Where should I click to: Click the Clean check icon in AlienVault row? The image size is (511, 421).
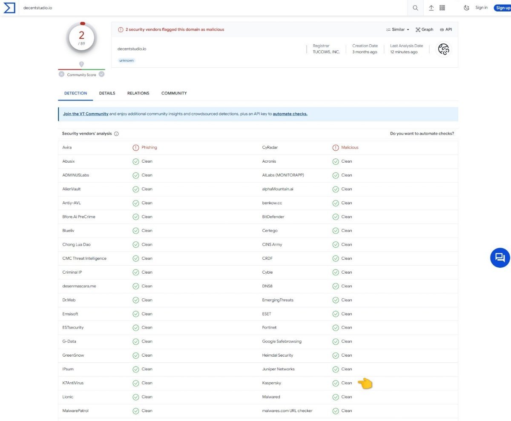136,189
